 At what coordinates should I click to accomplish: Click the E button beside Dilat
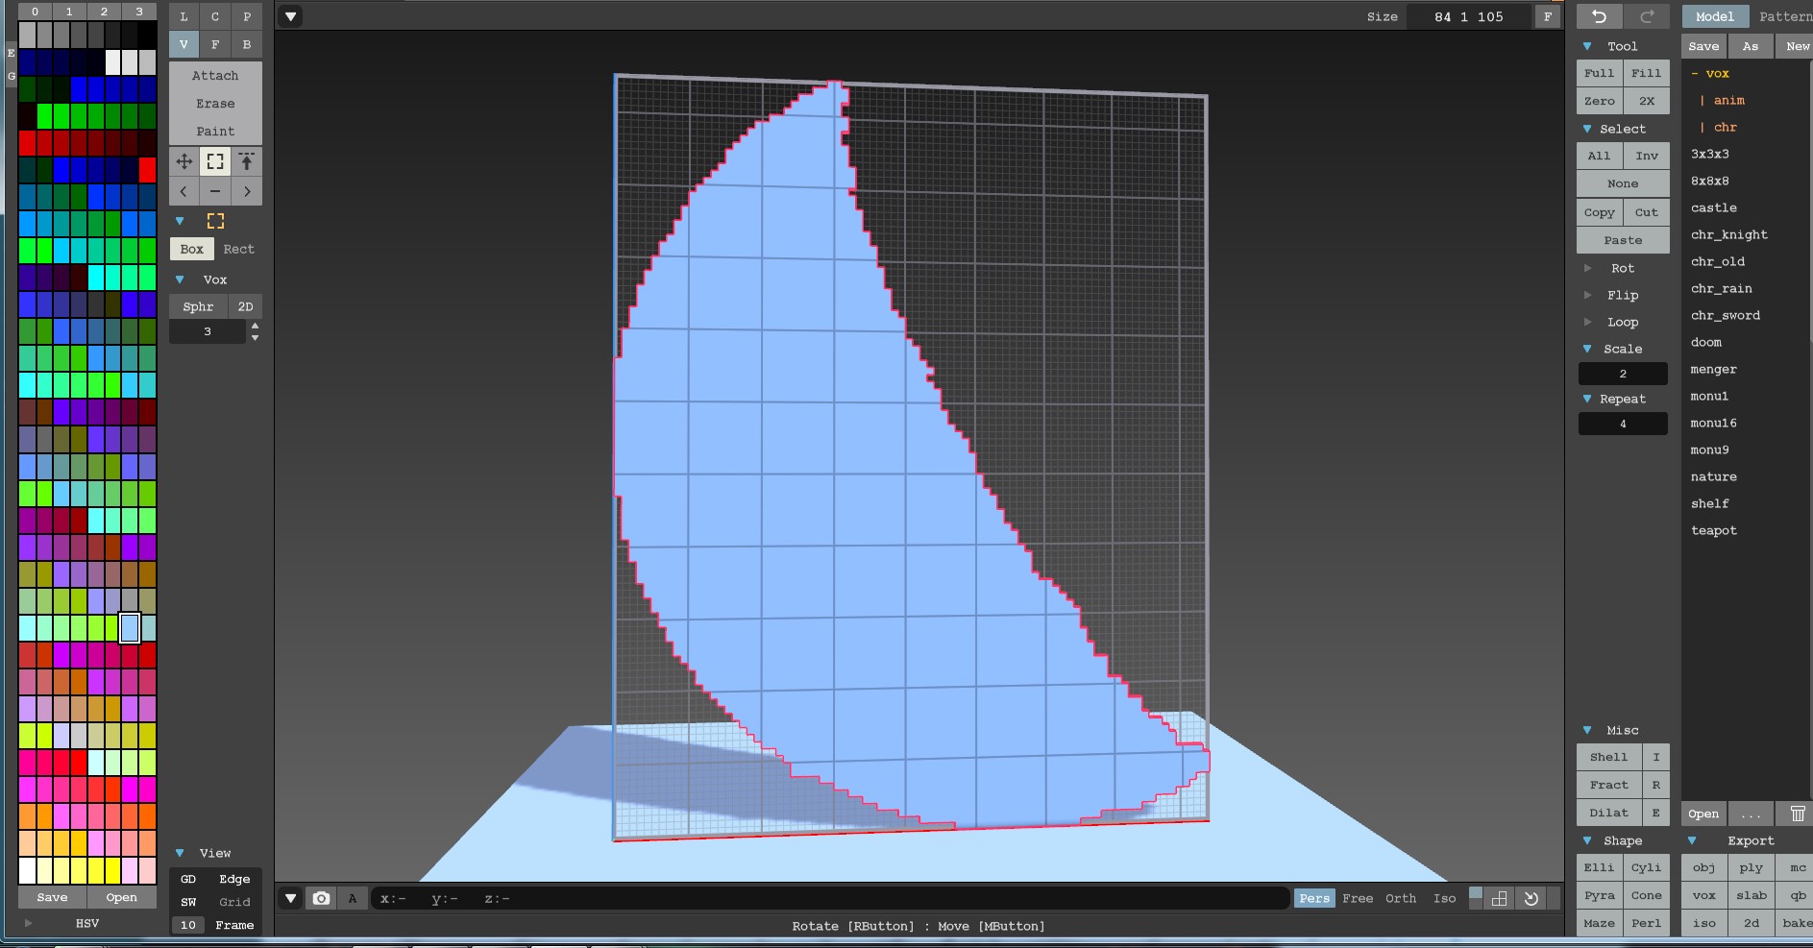(x=1656, y=813)
